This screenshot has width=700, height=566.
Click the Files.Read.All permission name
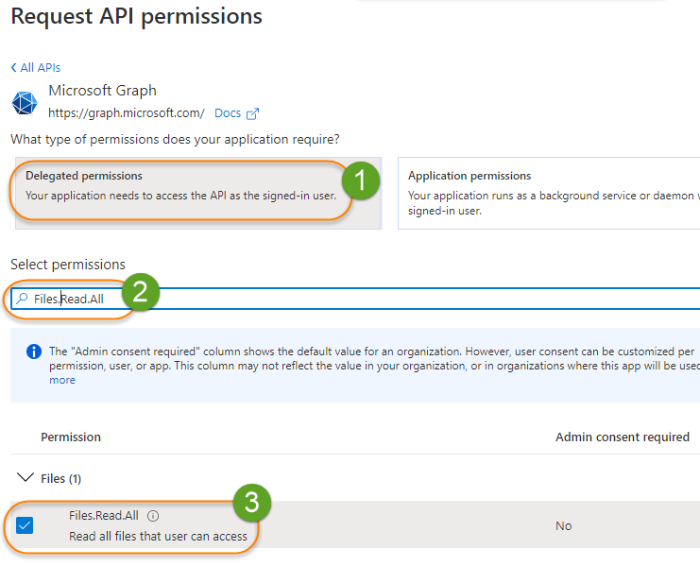[x=104, y=516]
